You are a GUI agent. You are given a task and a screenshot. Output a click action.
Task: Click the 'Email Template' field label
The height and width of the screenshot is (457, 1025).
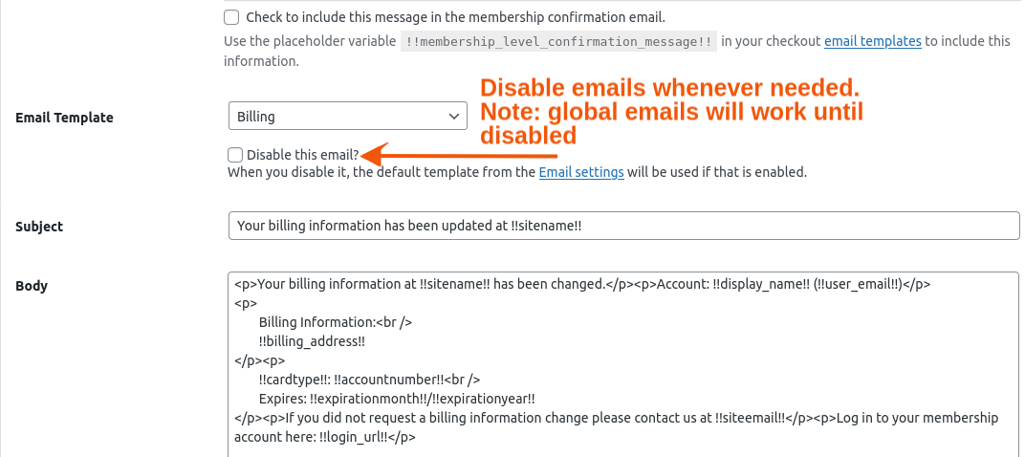click(64, 118)
